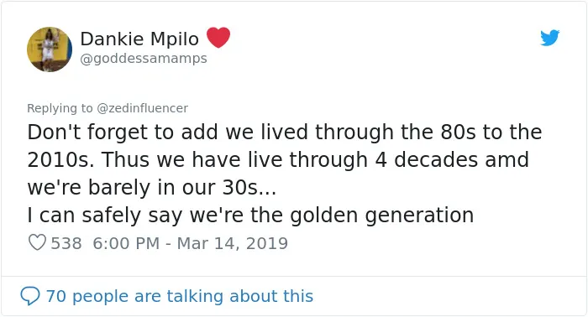Click the word 'talking' in the footer link
This screenshot has width=588, height=317.
click(196, 296)
